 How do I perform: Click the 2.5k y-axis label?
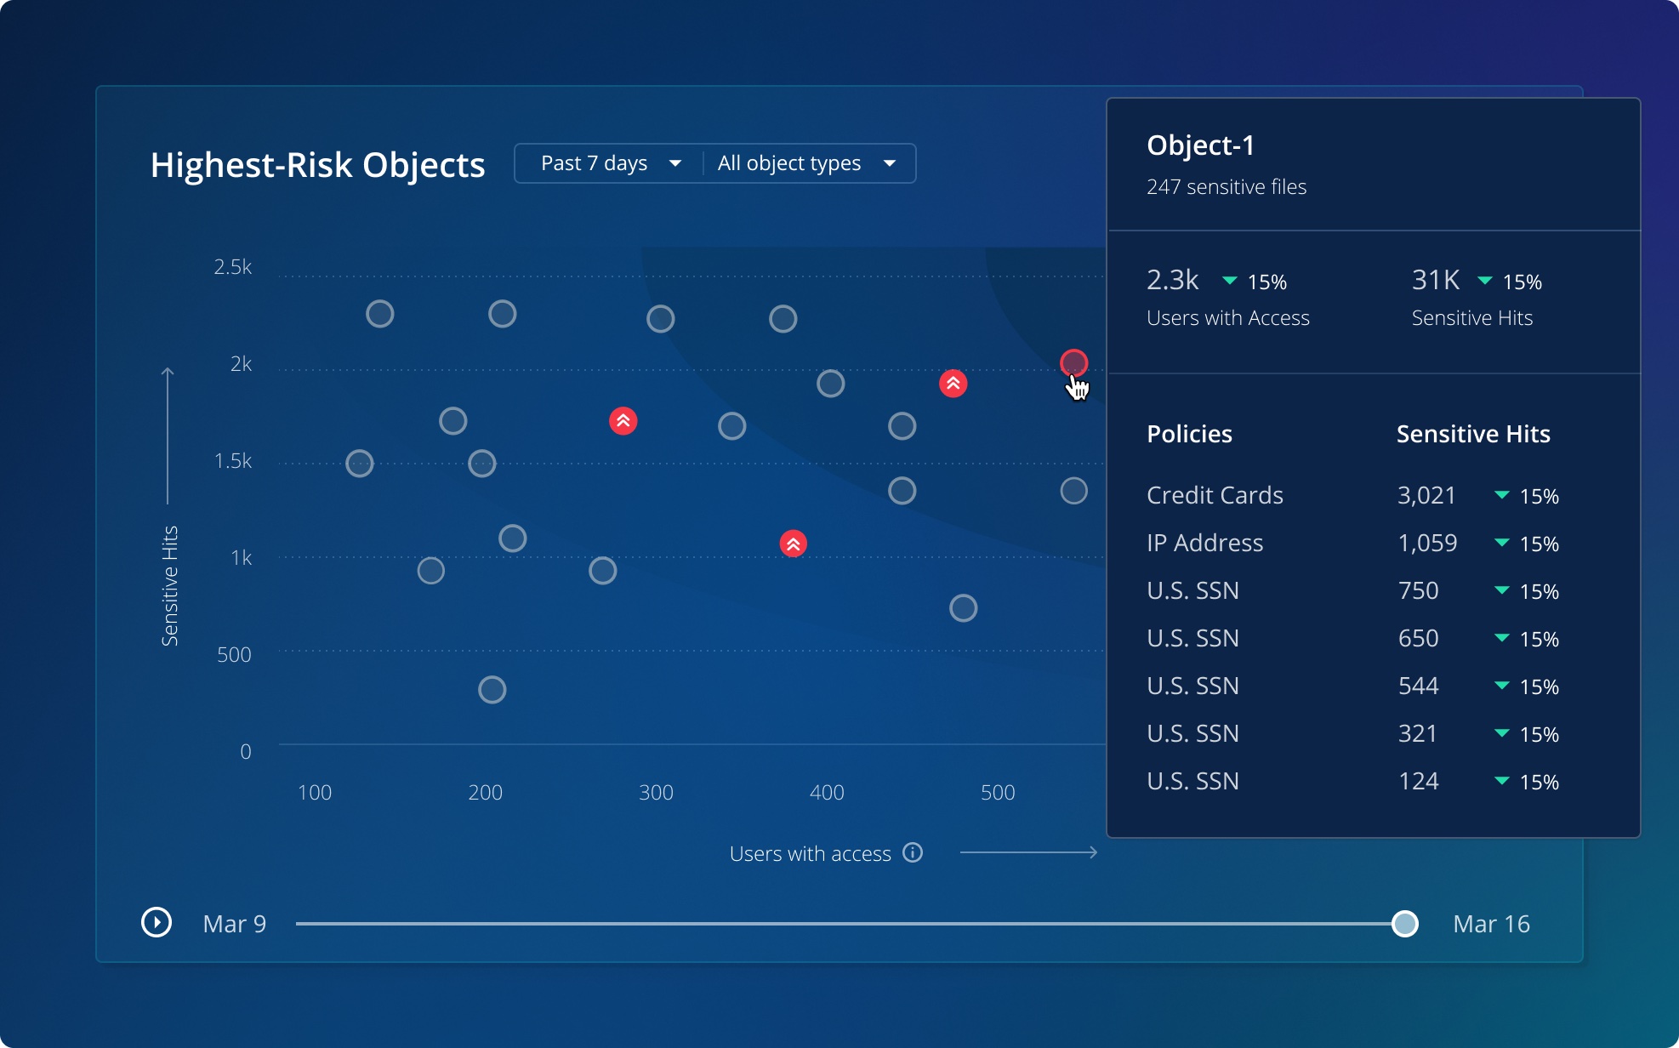click(233, 267)
